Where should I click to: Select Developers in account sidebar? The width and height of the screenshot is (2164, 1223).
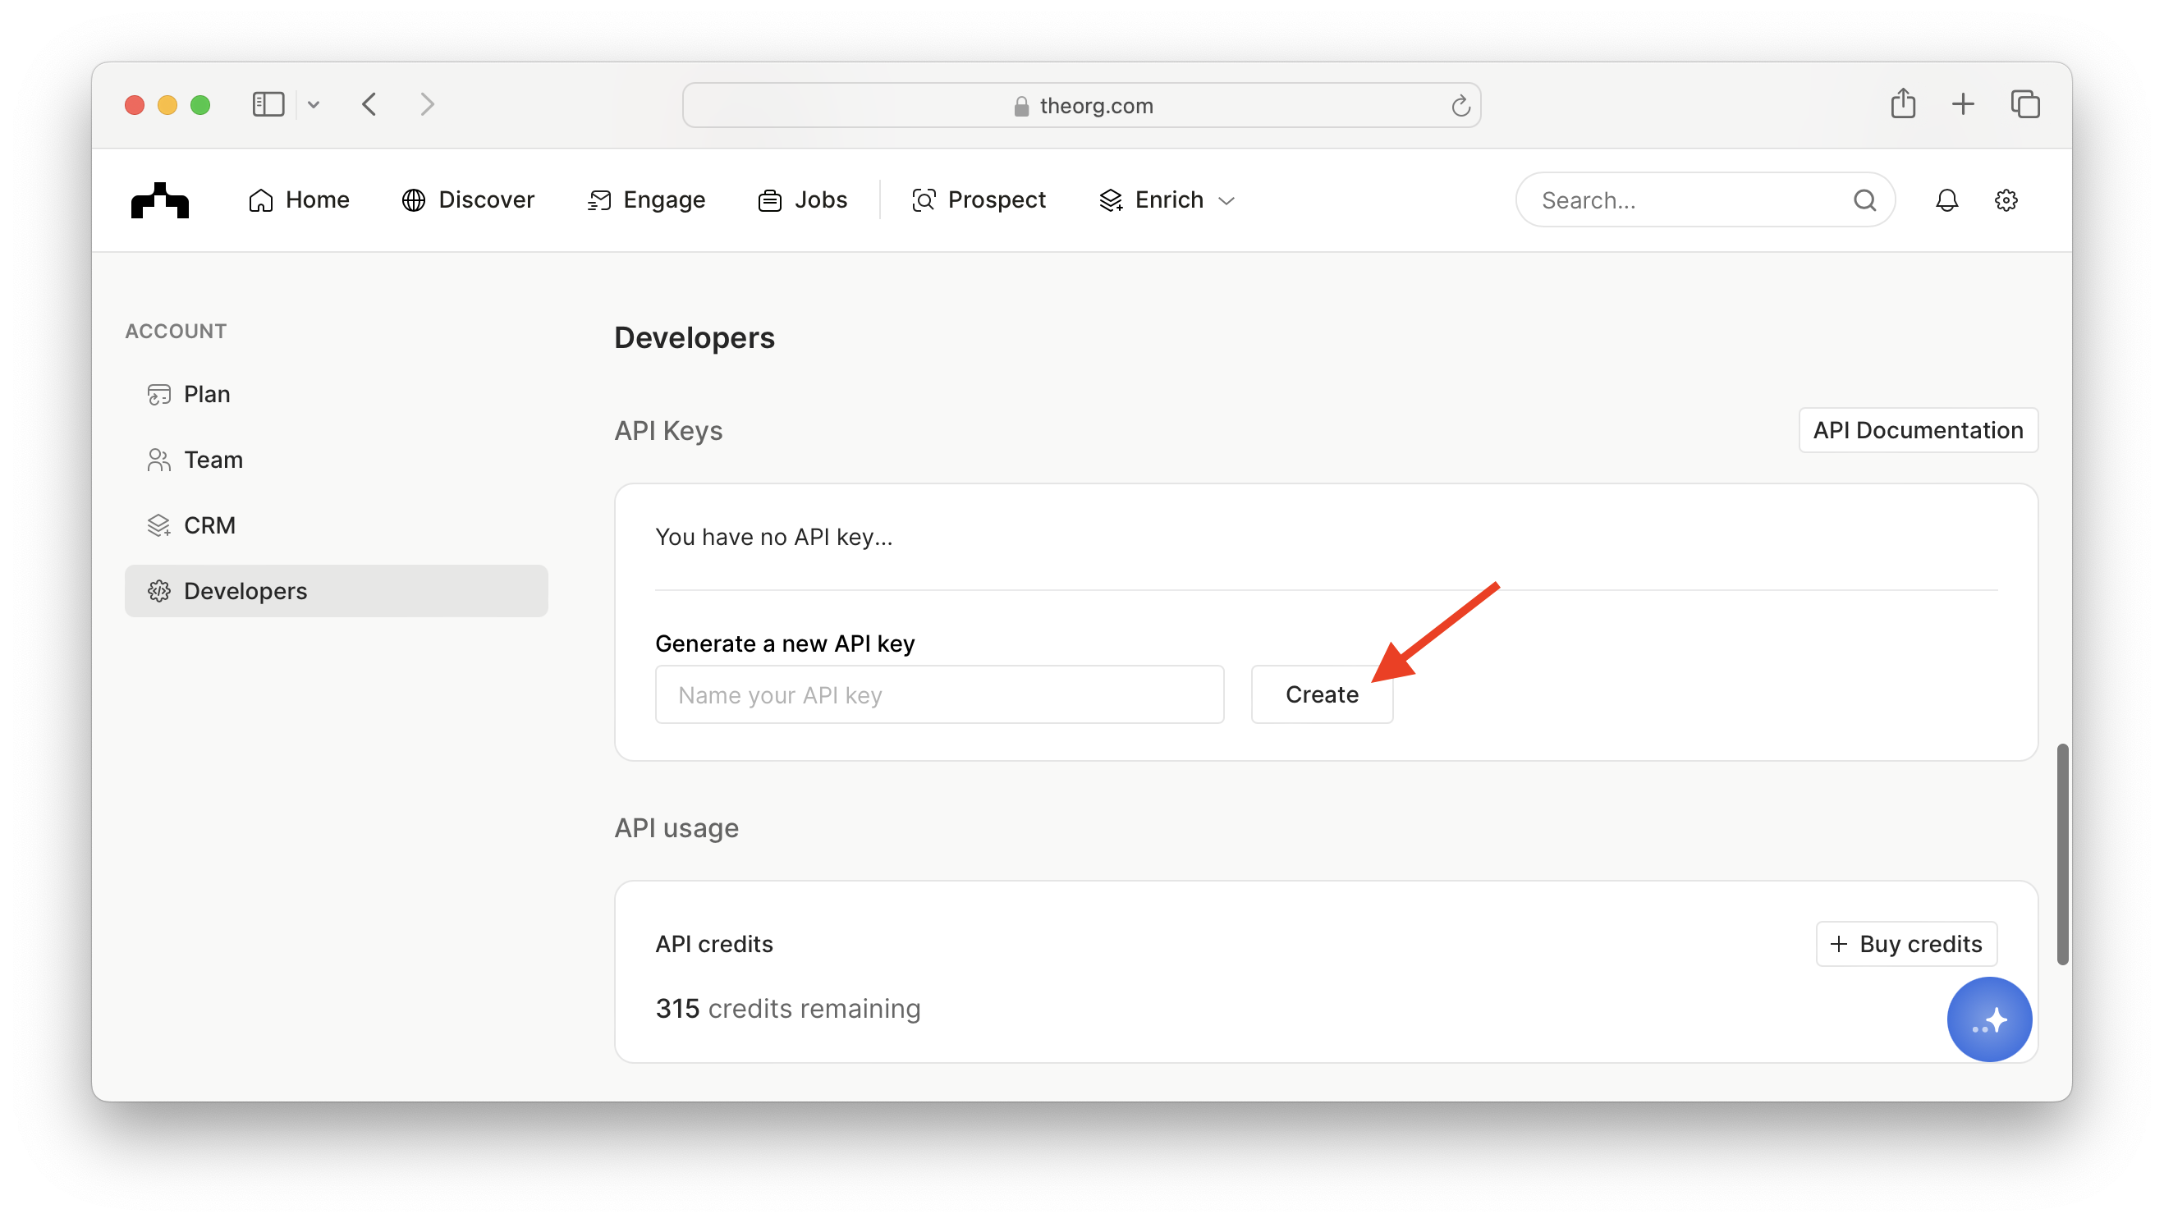336,590
